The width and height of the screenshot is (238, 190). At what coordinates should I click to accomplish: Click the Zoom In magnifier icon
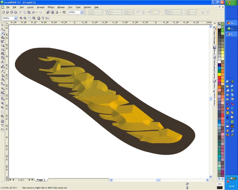pos(21,18)
